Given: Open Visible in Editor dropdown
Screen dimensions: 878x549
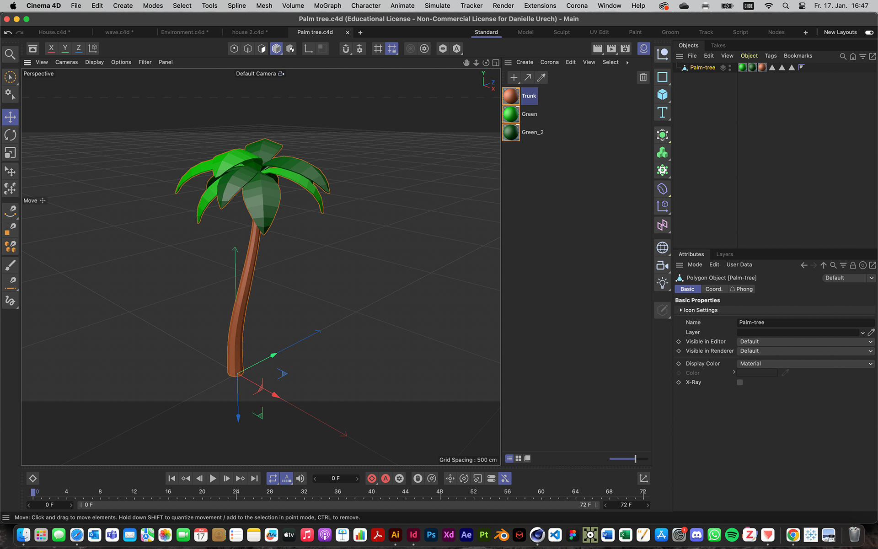Looking at the screenshot, I should click(x=805, y=342).
